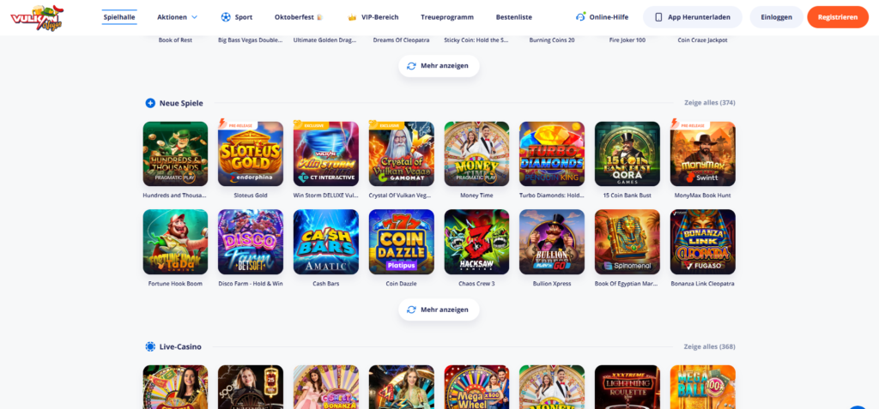Open the Coin Dazzle game thumbnail
The width and height of the screenshot is (879, 409).
pyautogui.click(x=402, y=242)
